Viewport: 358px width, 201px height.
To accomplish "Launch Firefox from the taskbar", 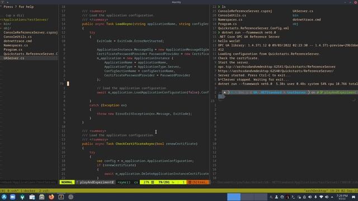I will coord(51,197).
